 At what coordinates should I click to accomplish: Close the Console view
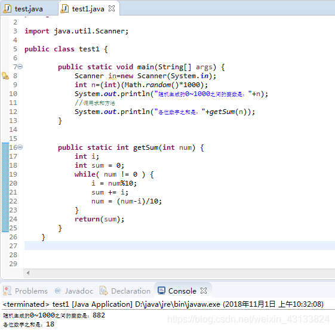tap(204, 291)
